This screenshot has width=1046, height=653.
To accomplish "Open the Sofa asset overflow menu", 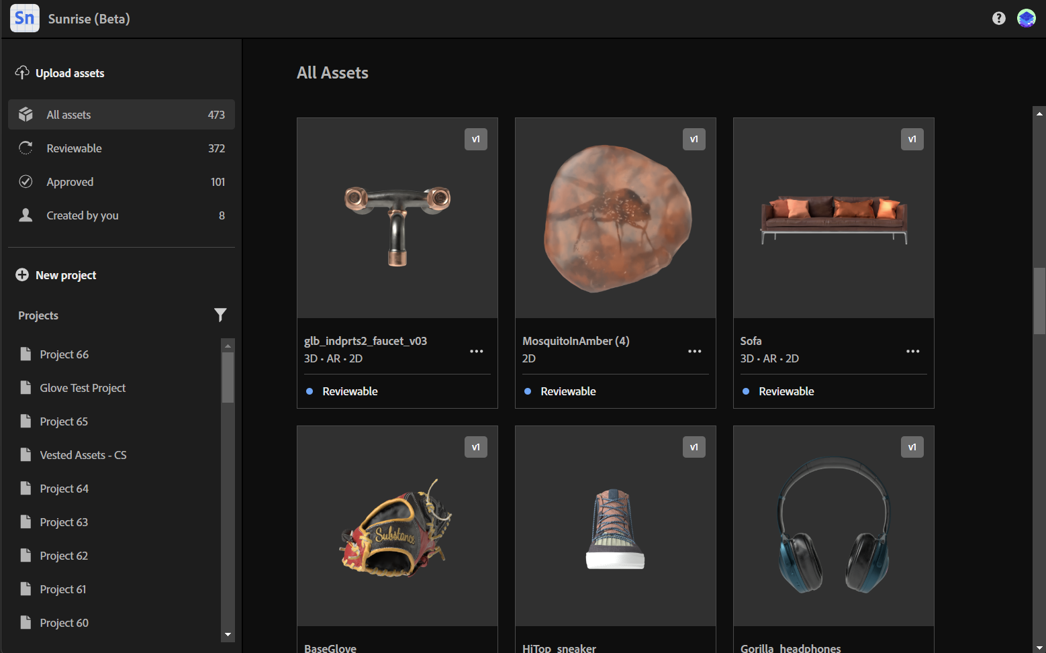I will (x=913, y=351).
